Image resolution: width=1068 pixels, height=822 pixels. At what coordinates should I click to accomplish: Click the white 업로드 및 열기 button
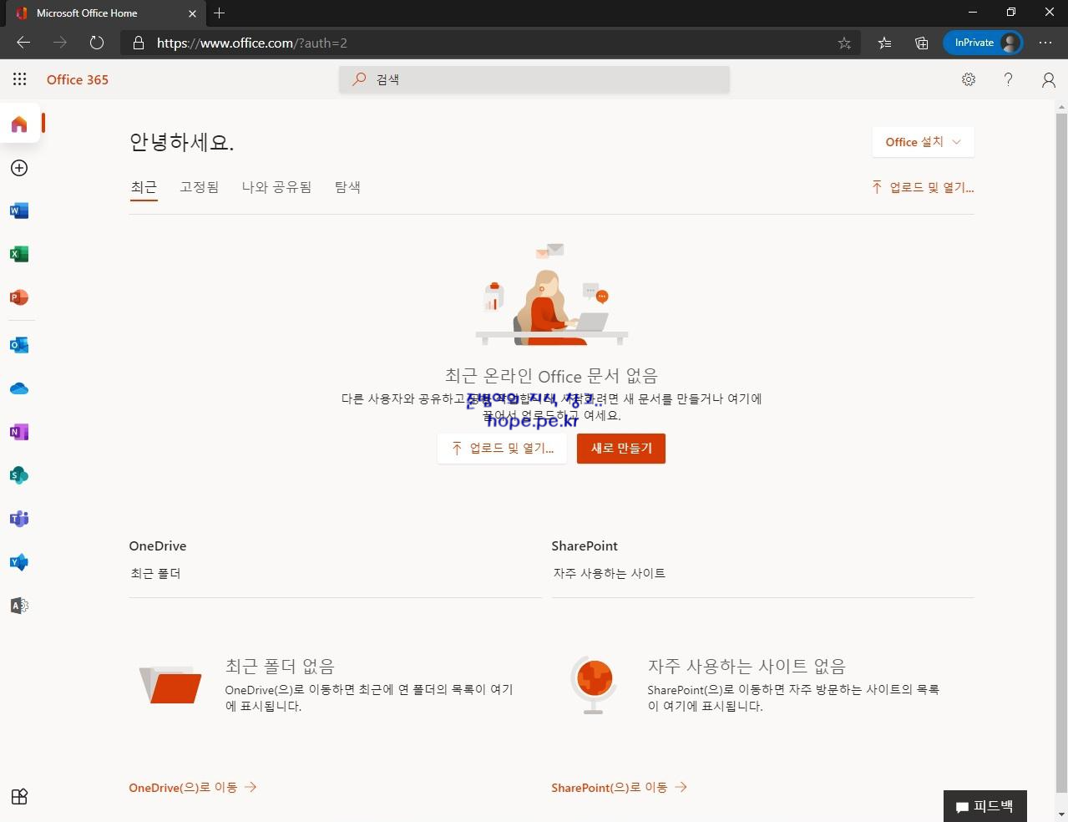[502, 449]
